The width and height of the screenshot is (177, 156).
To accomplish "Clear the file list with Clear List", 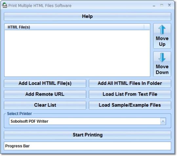I will point(45,105).
